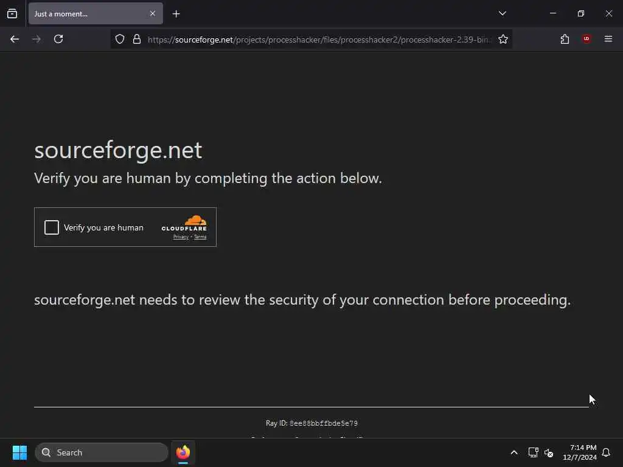This screenshot has width=623, height=467.
Task: Click the sourceforge.net URL address bar
Action: point(316,39)
